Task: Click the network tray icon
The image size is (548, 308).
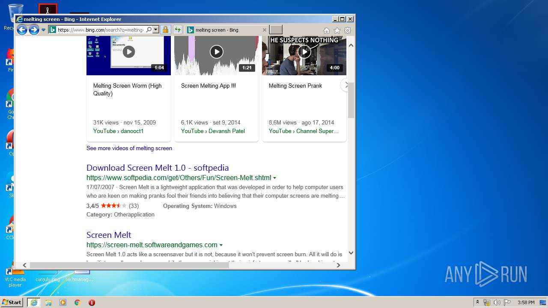Action: 487,302
